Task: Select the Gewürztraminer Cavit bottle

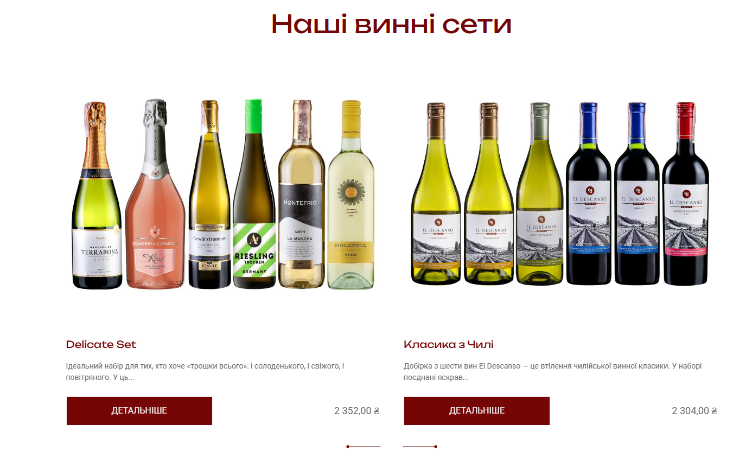Action: tap(210, 194)
